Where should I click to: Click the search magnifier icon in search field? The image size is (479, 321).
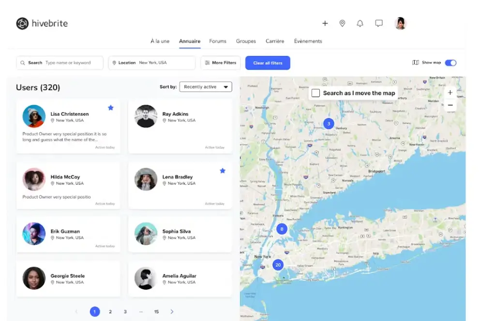click(x=23, y=63)
